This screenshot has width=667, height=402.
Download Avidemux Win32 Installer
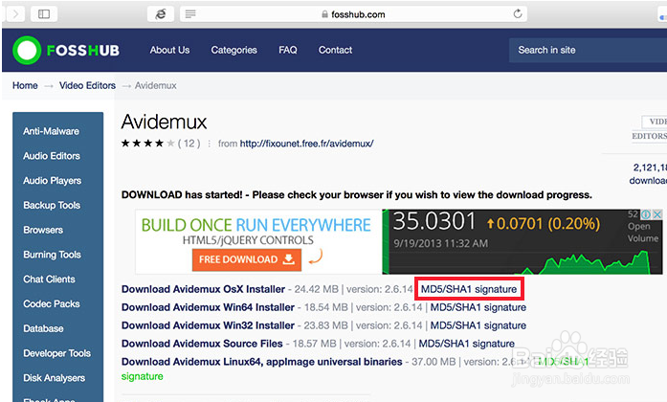(x=208, y=325)
